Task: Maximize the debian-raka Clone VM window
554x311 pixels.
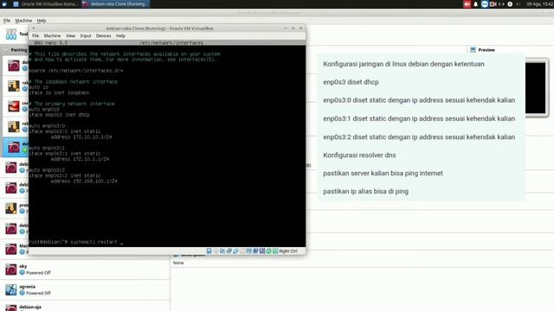Action: pyautogui.click(x=293, y=29)
